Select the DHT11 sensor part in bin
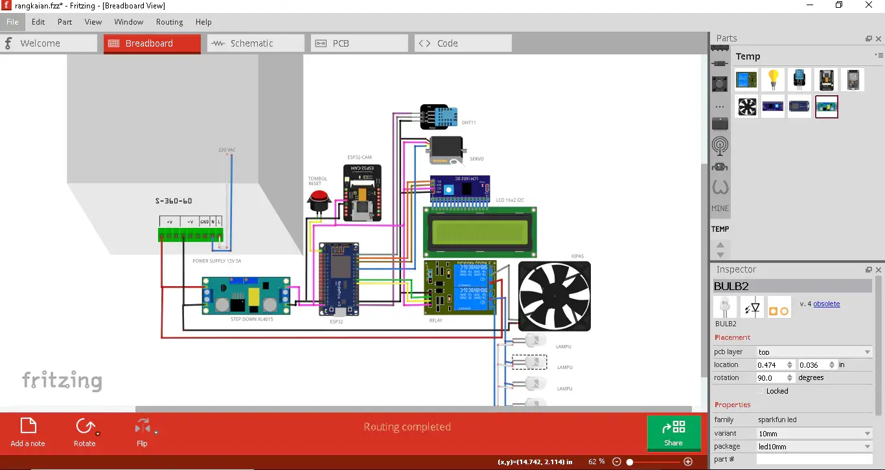This screenshot has width=885, height=470. click(799, 80)
